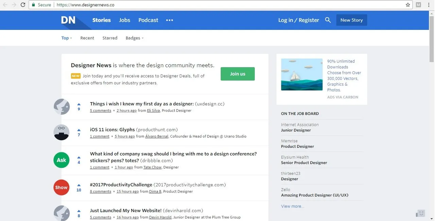Upvote the company swag question

point(79,157)
